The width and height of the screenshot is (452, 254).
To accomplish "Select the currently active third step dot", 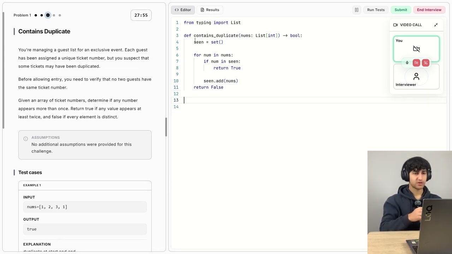I will (48, 15).
